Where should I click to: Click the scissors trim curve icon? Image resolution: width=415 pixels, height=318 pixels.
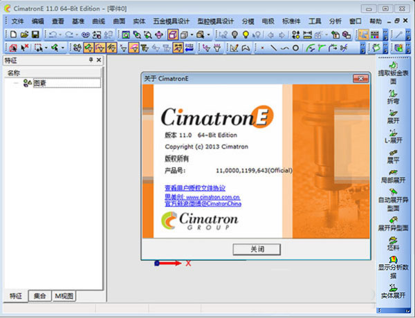click(344, 48)
